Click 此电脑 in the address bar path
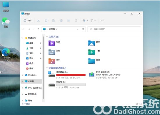160x115 pixels. pos(52,29)
